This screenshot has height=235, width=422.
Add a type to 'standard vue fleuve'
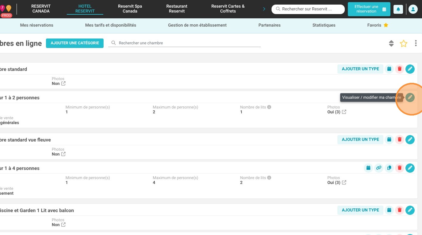click(x=360, y=140)
